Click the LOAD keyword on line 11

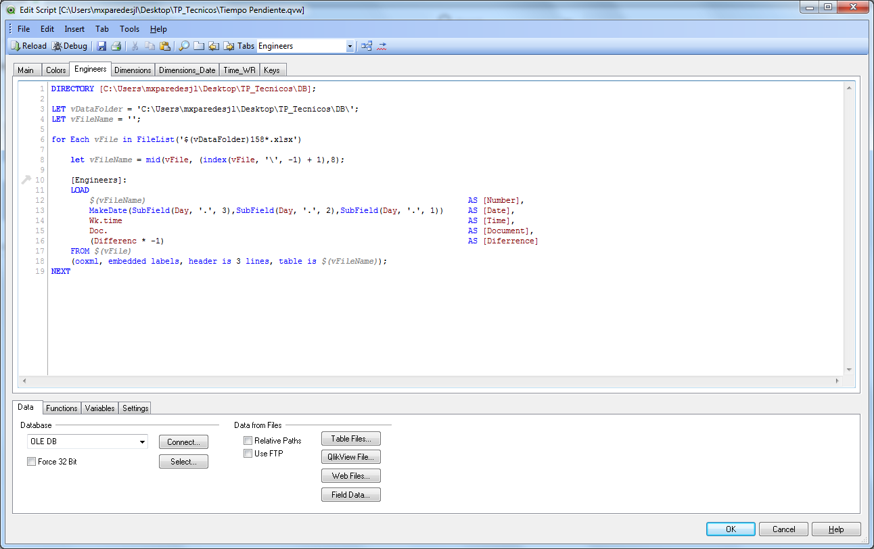(80, 190)
